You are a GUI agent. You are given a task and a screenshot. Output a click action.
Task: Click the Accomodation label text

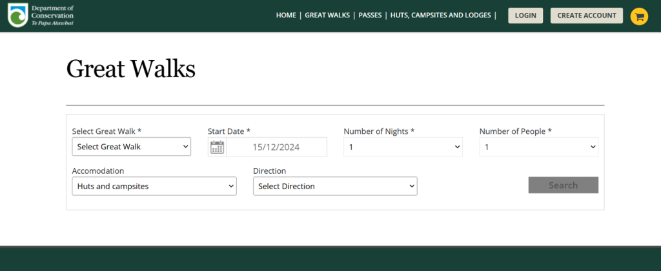tap(97, 171)
